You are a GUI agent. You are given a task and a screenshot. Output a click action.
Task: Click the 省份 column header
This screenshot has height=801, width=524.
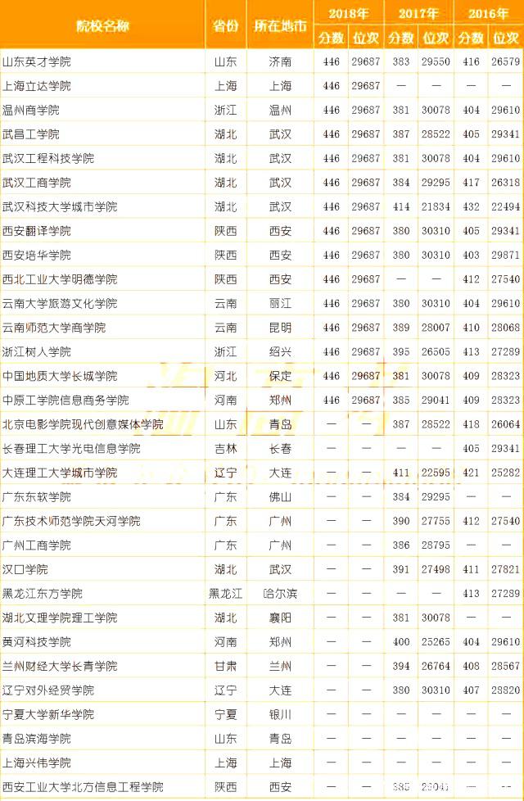point(226,25)
